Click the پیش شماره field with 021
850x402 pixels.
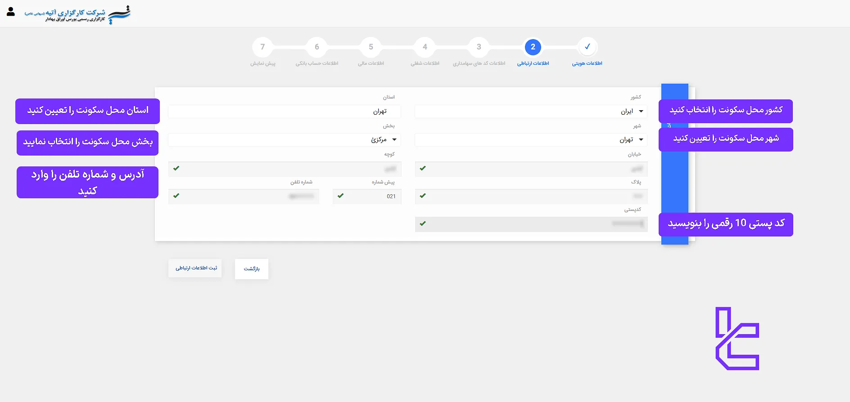point(367,196)
